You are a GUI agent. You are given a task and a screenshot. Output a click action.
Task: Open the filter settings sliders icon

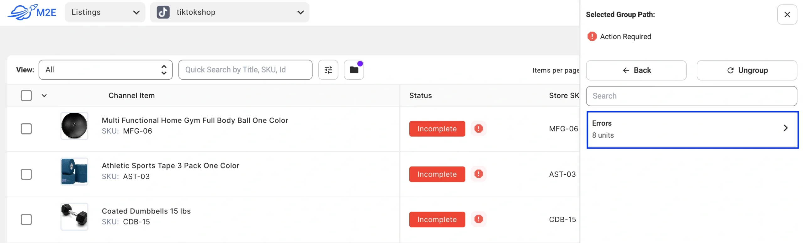(328, 70)
